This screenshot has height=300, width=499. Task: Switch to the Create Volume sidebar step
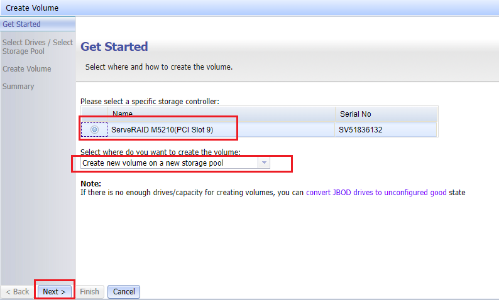27,69
